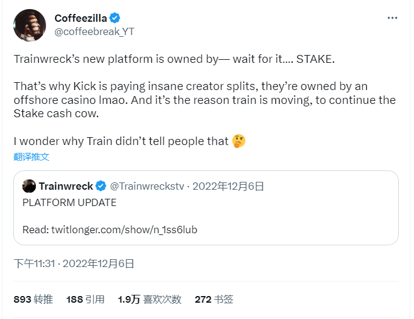This screenshot has width=414, height=319.
Task: Click the Trainwreck name in quoted tweet
Action: [66, 186]
